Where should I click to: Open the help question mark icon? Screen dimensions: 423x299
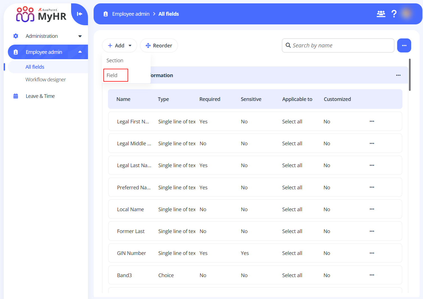pos(394,14)
